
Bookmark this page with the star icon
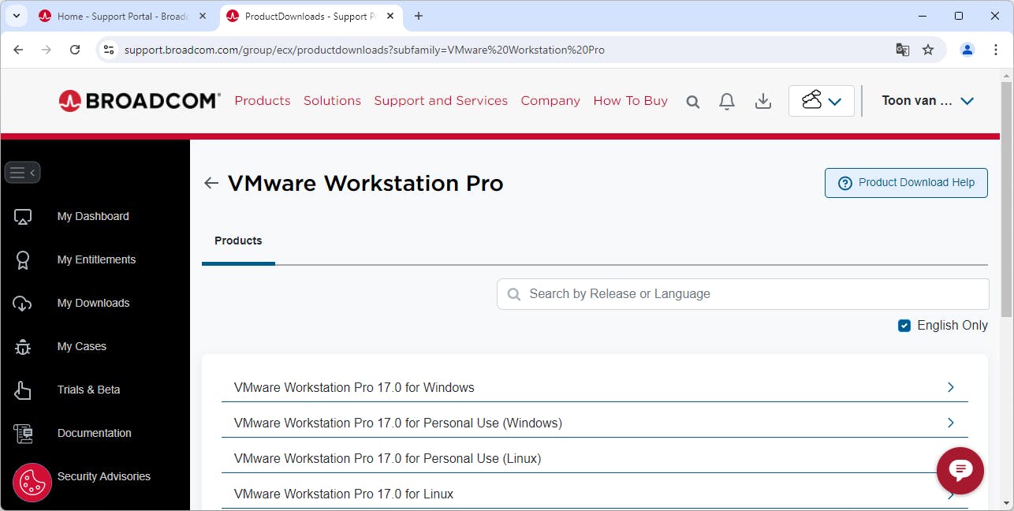[928, 50]
